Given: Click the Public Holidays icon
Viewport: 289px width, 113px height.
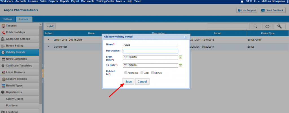Looking at the screenshot, I should tap(3, 33).
